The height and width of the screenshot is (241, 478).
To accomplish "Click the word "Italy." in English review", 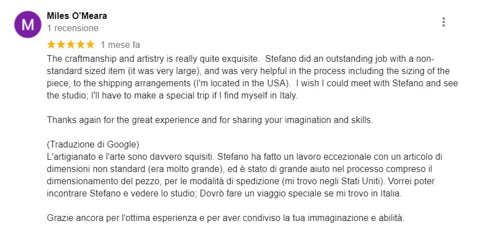I will point(289,96).
